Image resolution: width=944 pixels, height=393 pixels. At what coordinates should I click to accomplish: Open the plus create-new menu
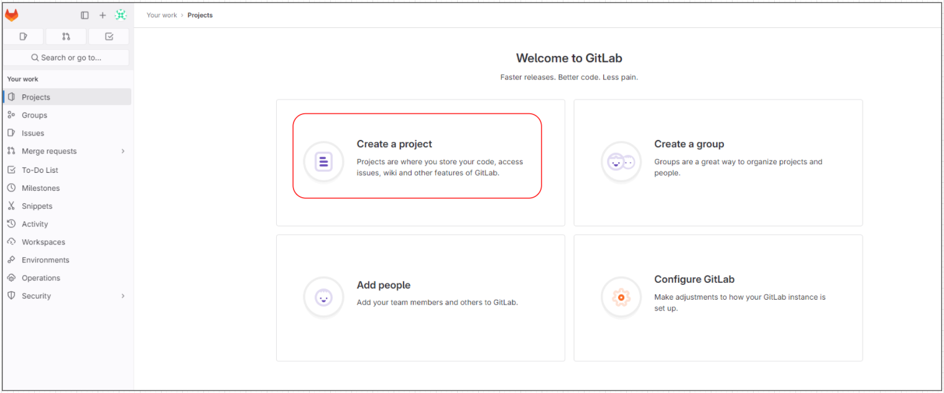point(103,16)
